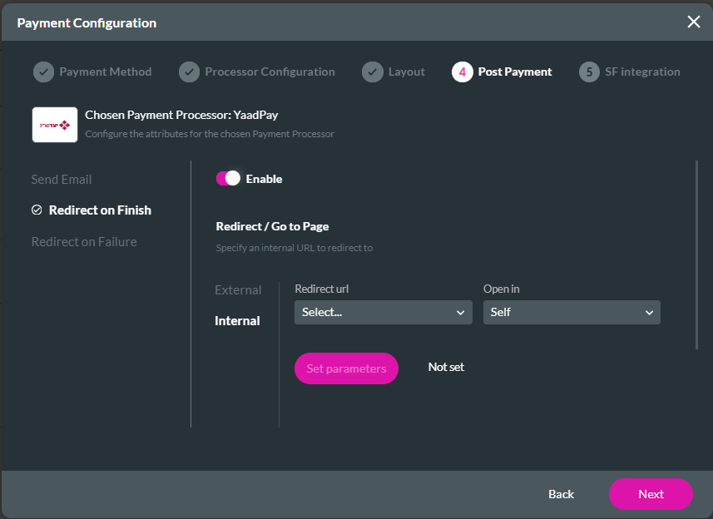The width and height of the screenshot is (713, 519).
Task: Click the step 5 circle for SF integration
Action: click(x=589, y=72)
